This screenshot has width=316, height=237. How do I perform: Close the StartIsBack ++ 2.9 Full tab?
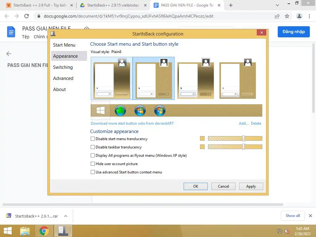tap(71, 6)
